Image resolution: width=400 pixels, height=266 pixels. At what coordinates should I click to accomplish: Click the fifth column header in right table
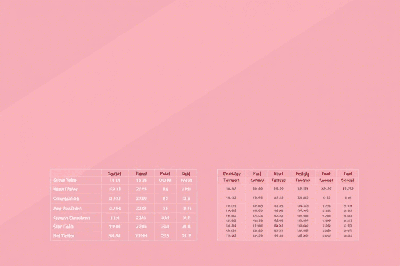(x=326, y=177)
